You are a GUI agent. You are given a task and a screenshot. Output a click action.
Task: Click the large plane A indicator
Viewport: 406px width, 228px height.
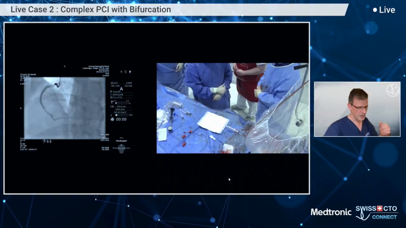pos(121,87)
